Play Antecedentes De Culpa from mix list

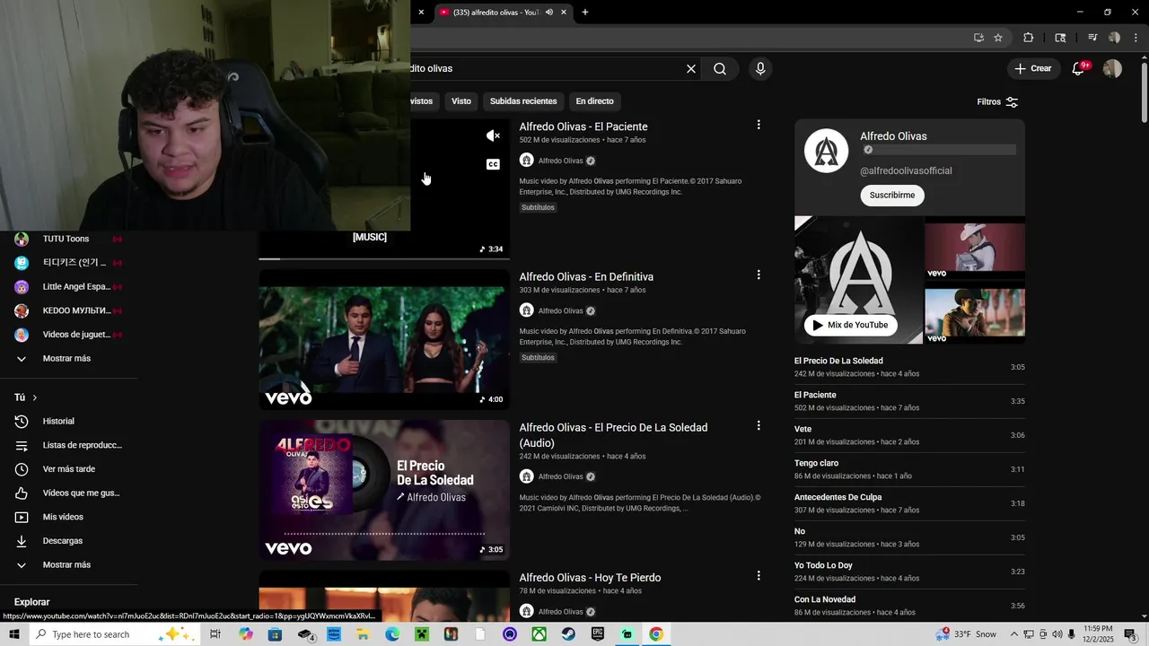pos(909,503)
